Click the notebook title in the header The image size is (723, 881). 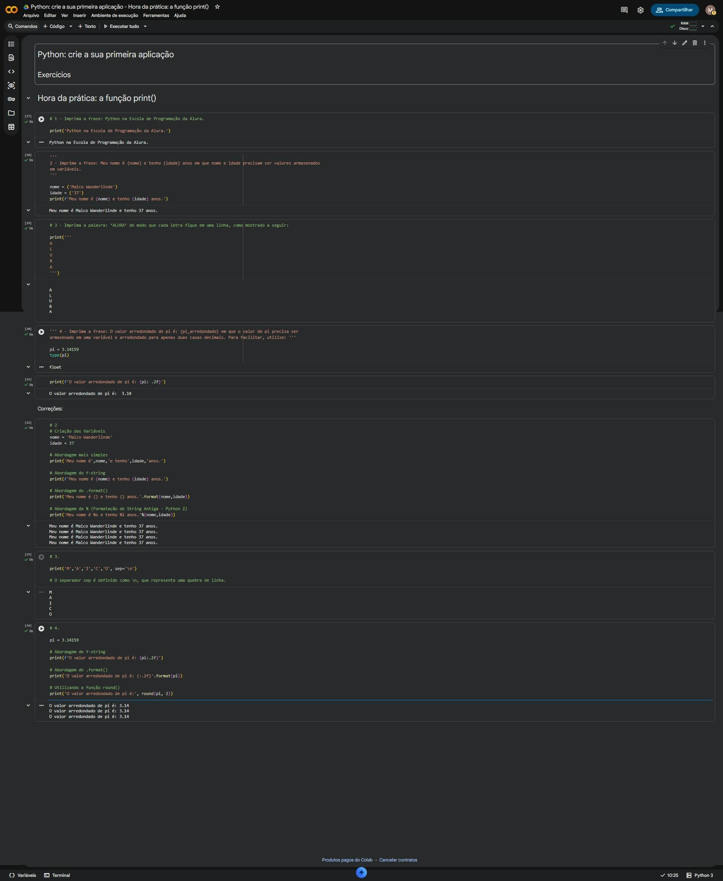point(119,7)
